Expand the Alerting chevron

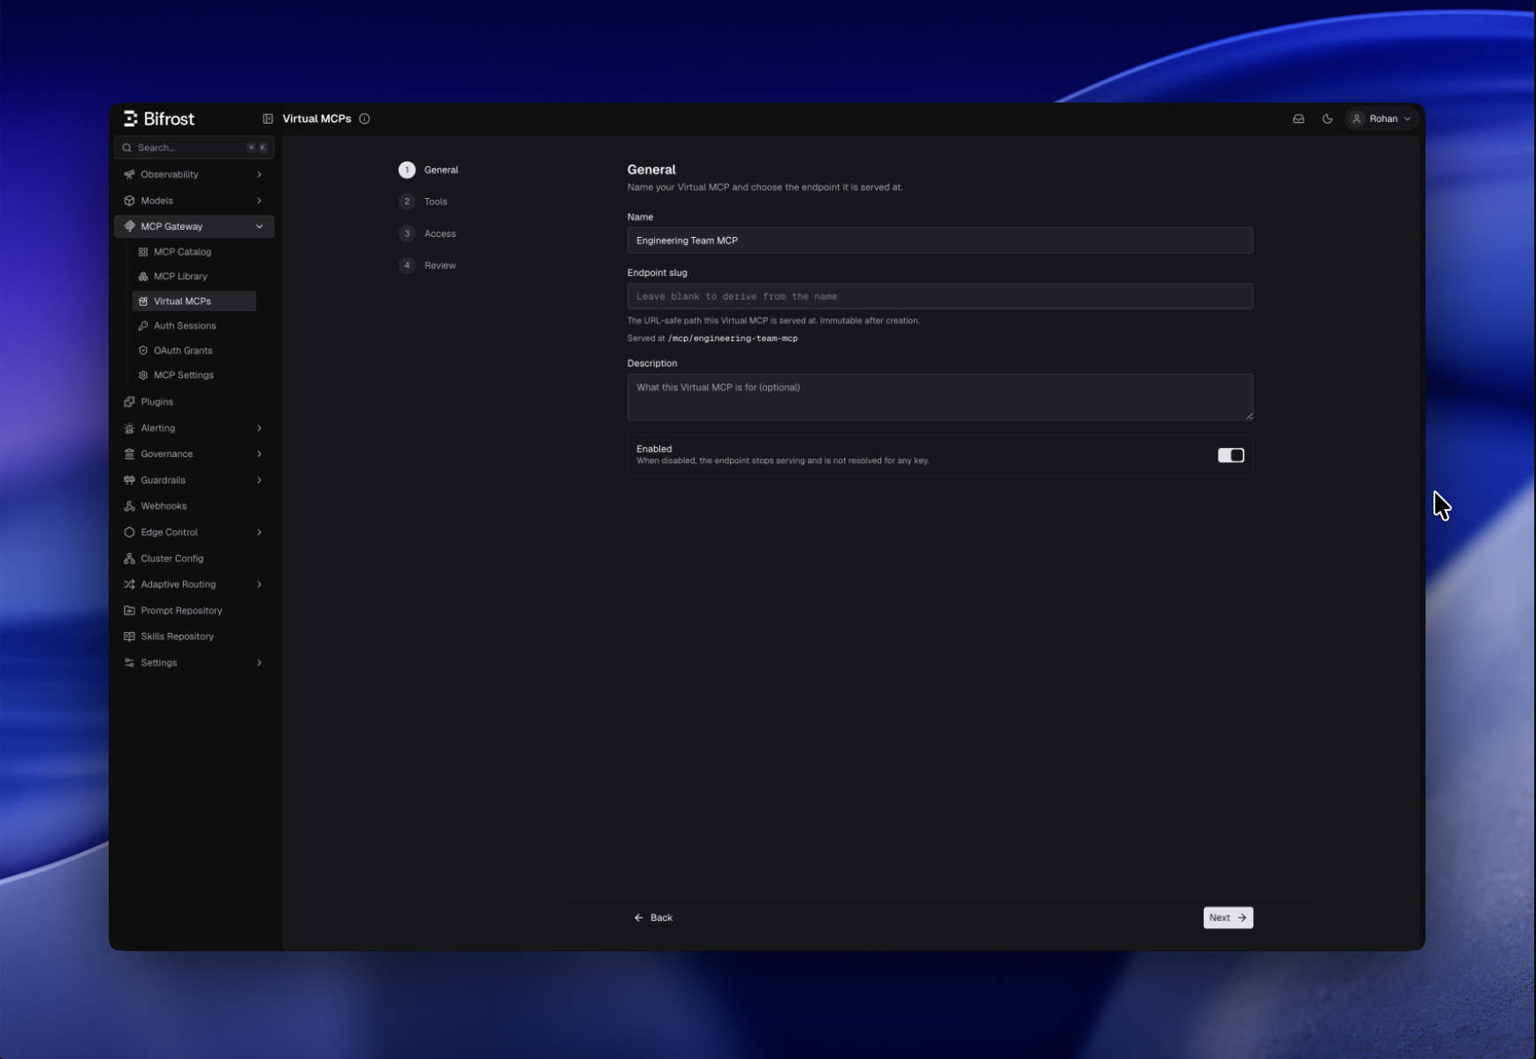click(259, 429)
